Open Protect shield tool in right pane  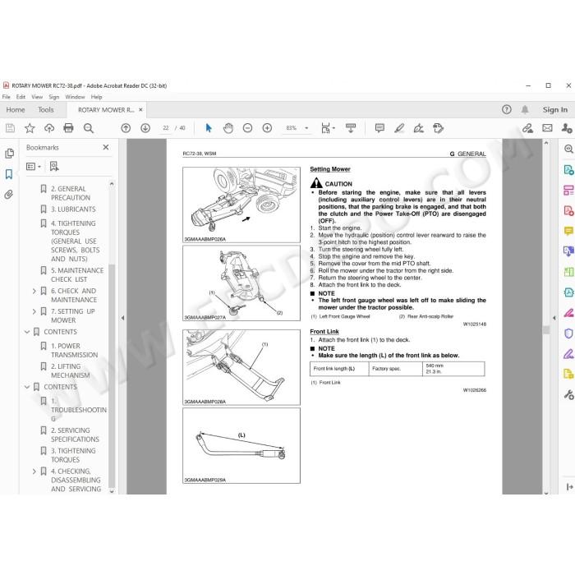pos(568,333)
